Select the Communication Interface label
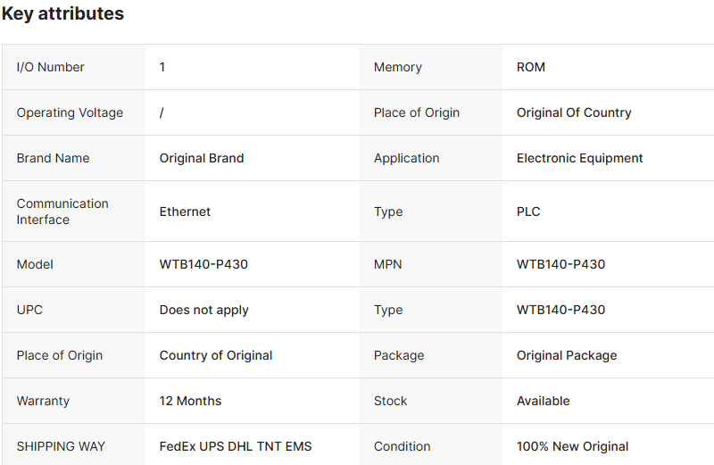This screenshot has height=465, width=714. coord(62,212)
